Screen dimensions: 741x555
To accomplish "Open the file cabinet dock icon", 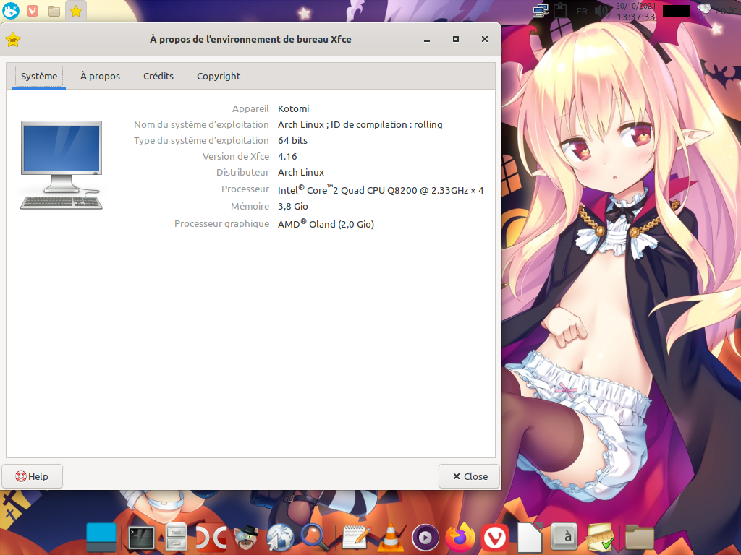I will point(176,538).
